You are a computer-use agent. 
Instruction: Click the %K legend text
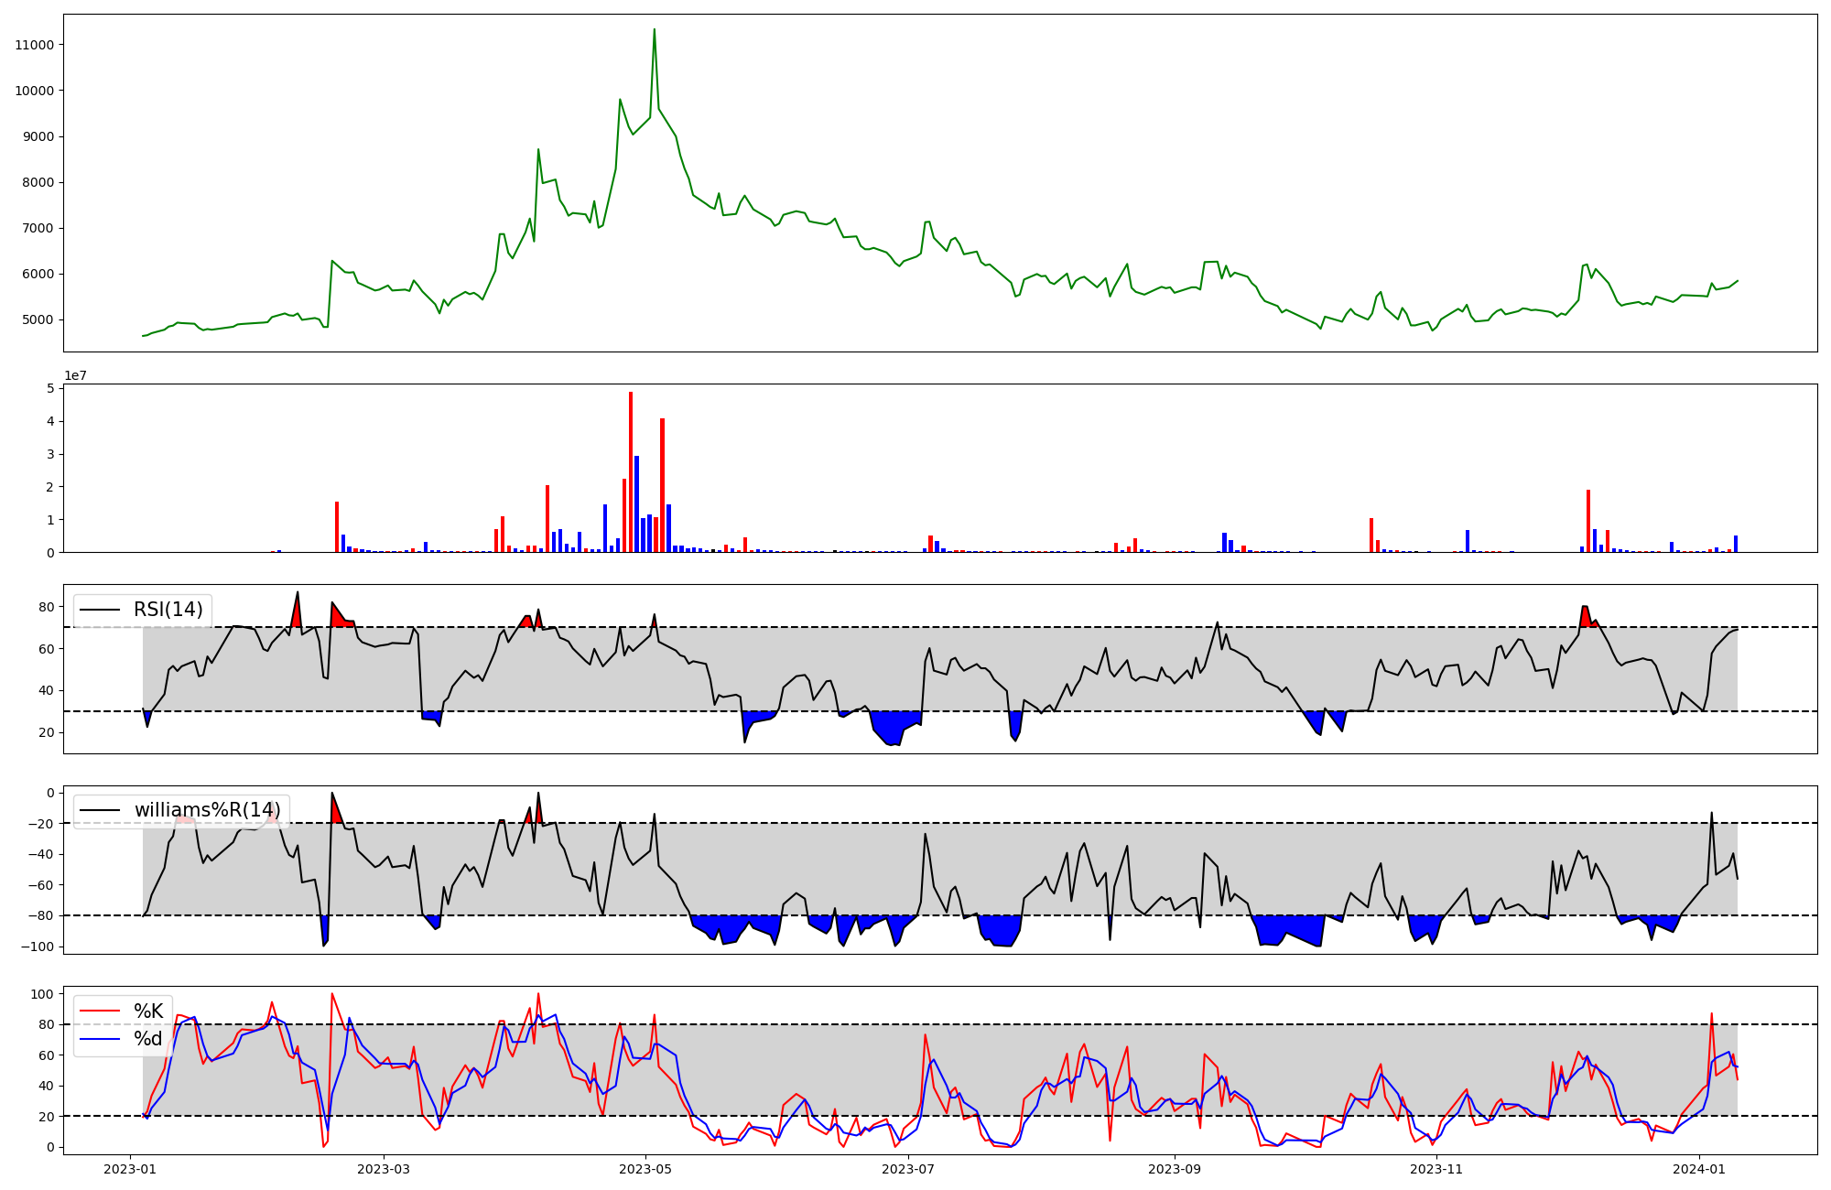click(148, 1011)
